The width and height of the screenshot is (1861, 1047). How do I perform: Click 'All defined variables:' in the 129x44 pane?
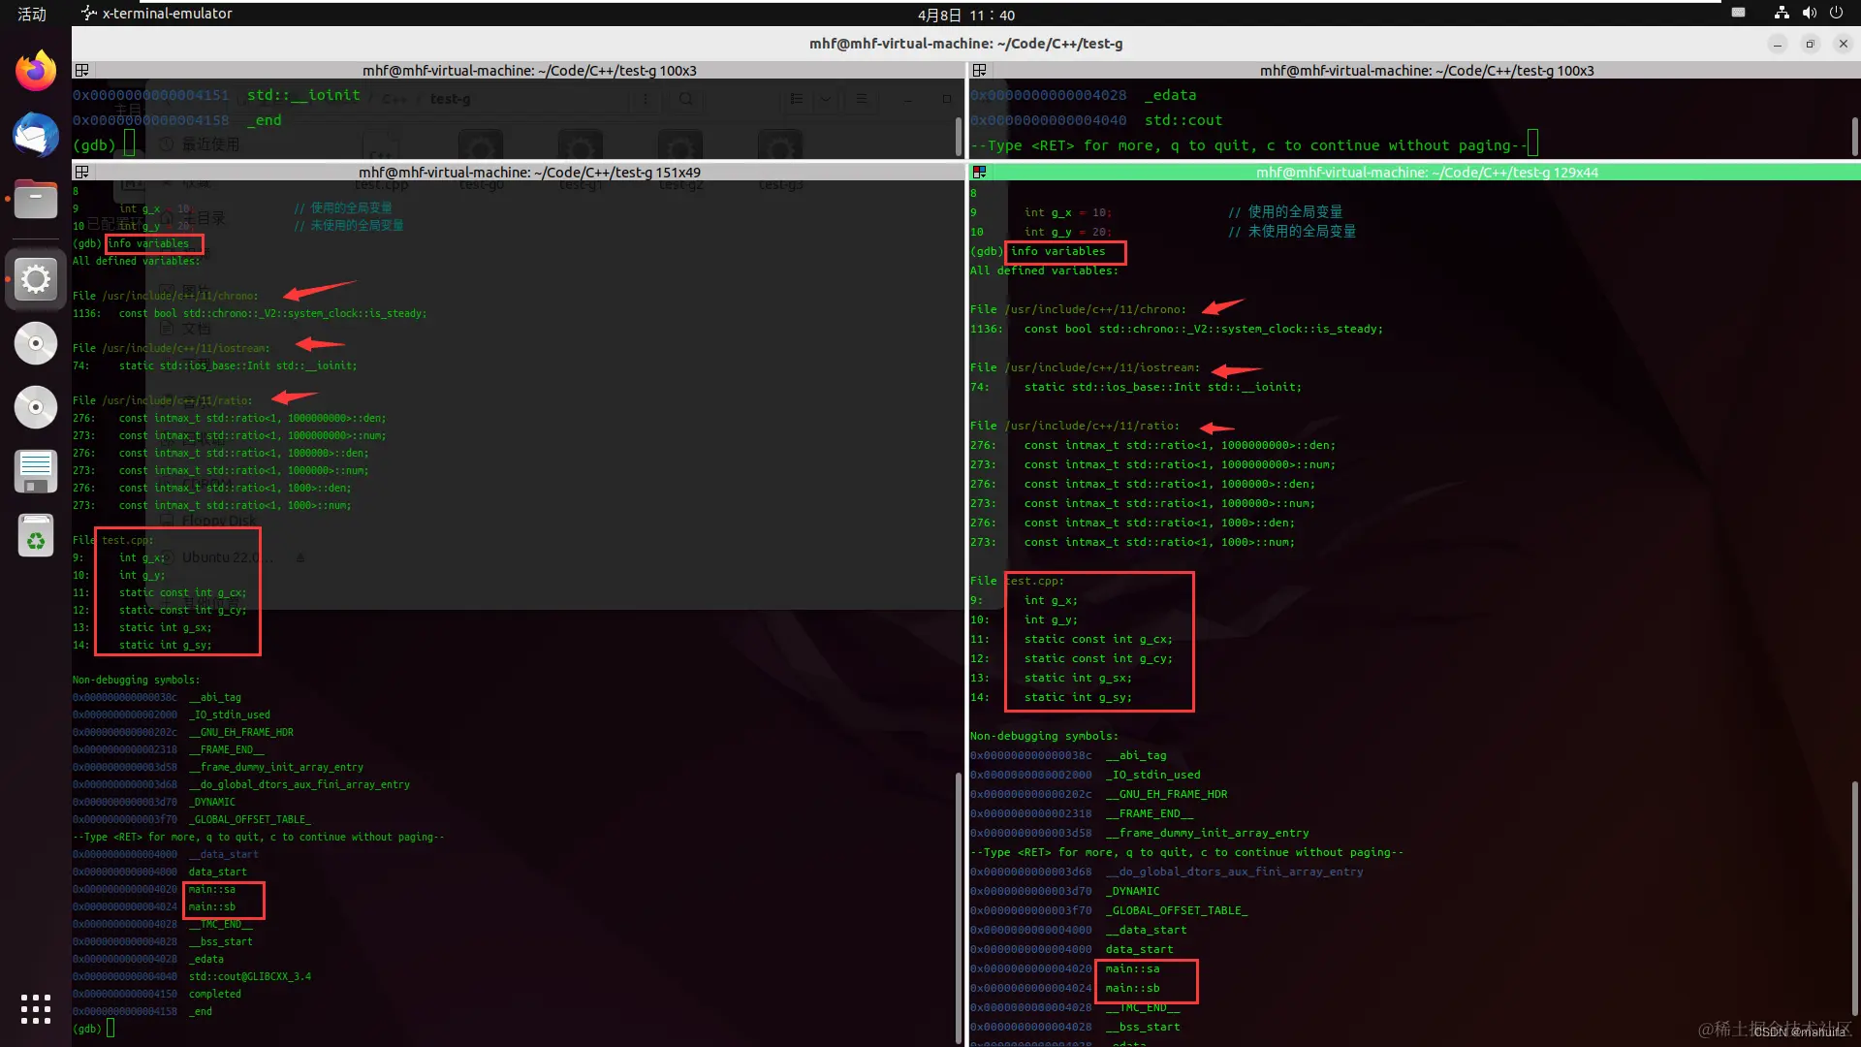[1044, 270]
